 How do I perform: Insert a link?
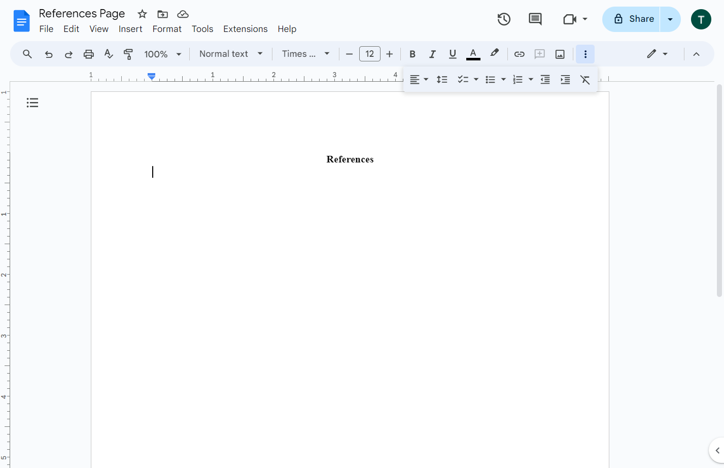click(519, 54)
